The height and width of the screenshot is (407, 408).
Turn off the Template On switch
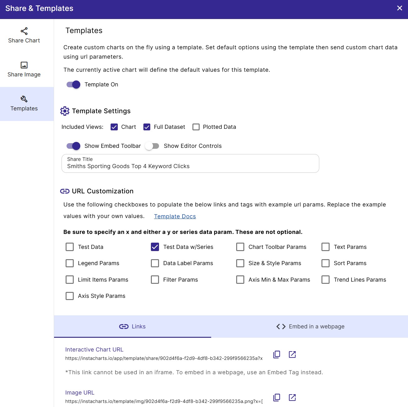coord(73,85)
